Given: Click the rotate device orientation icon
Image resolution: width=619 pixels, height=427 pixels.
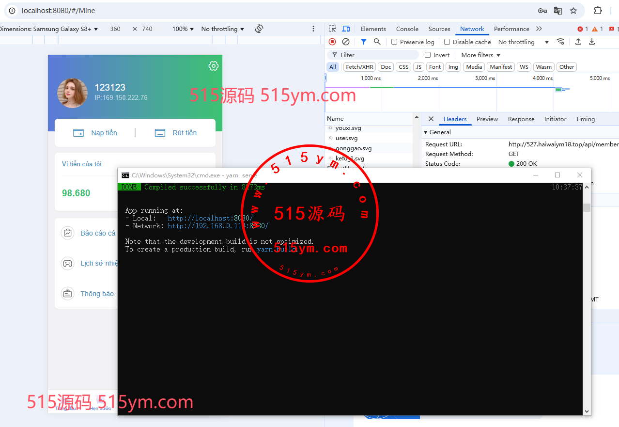Looking at the screenshot, I should tap(259, 29).
